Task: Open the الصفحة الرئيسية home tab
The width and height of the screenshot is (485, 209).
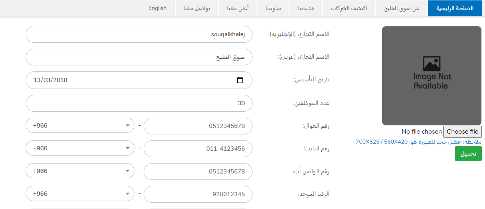Action: point(455,8)
